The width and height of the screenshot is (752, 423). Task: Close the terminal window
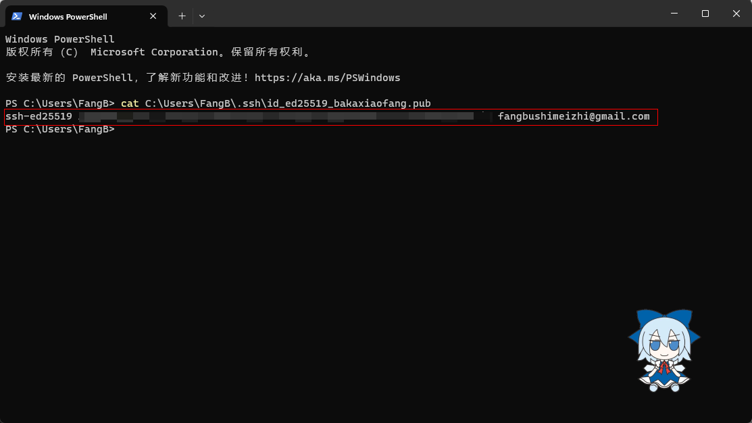coord(736,14)
